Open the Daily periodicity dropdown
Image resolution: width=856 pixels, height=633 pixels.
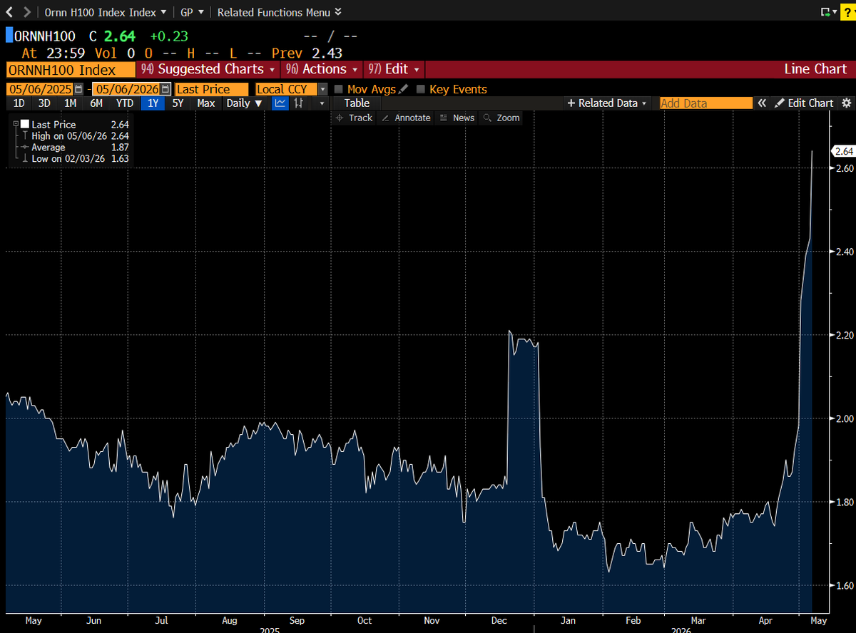pyautogui.click(x=244, y=103)
